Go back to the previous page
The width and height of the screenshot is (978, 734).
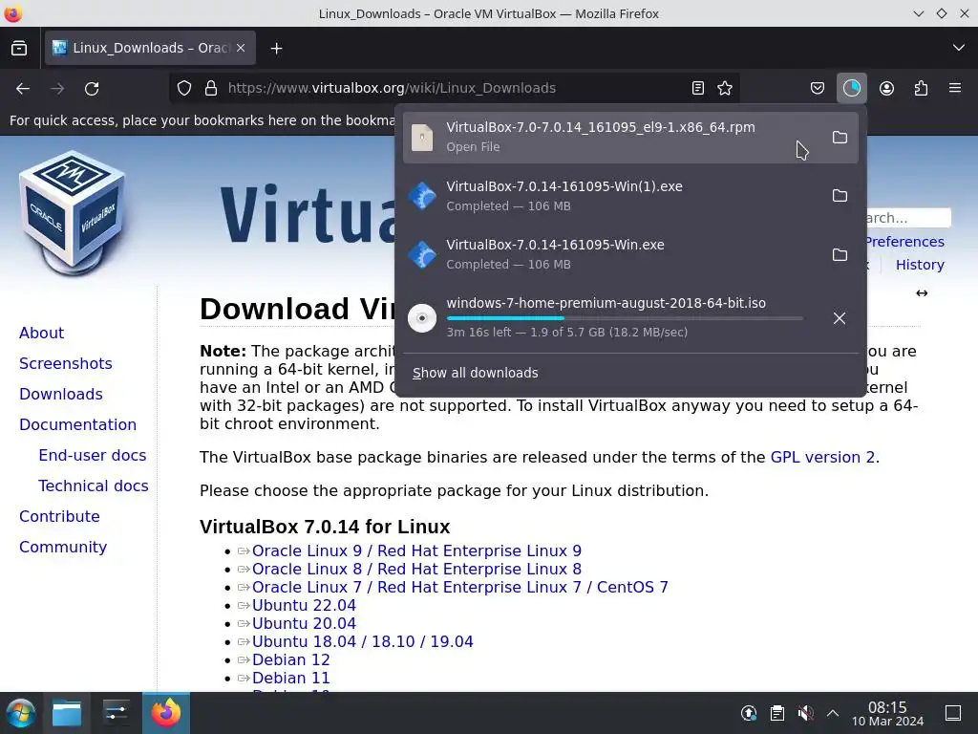click(23, 89)
